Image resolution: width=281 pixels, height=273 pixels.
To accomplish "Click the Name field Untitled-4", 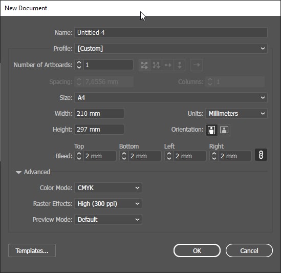I will tap(171, 33).
